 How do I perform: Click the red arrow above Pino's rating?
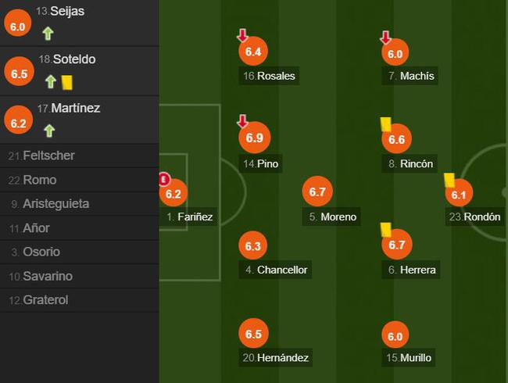(242, 121)
